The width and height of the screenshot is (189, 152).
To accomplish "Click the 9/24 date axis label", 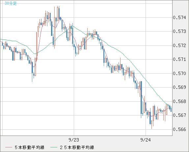I will pyautogui.click(x=146, y=140).
